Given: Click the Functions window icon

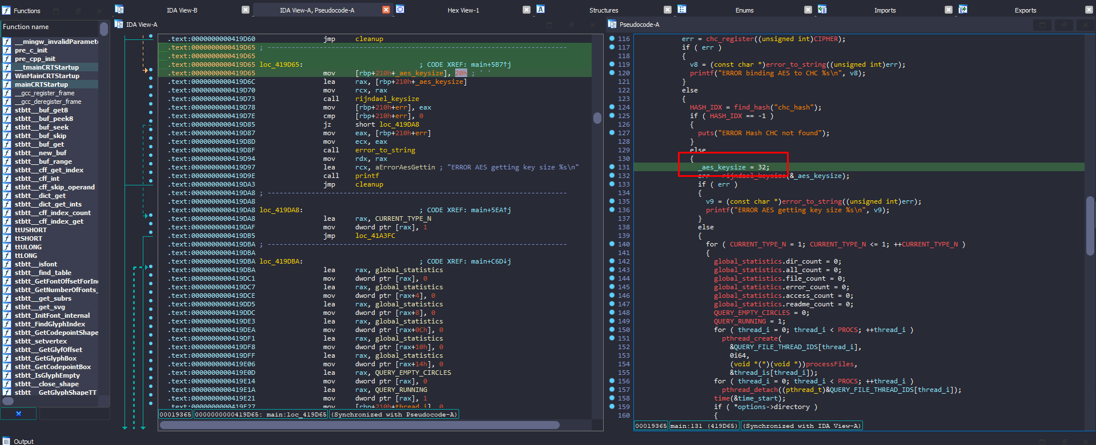Looking at the screenshot, I should pos(6,10).
